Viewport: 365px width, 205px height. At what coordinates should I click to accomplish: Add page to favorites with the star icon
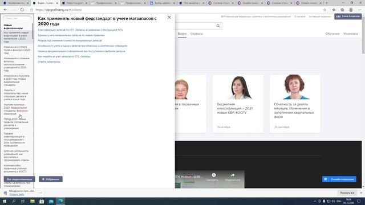(325, 10)
